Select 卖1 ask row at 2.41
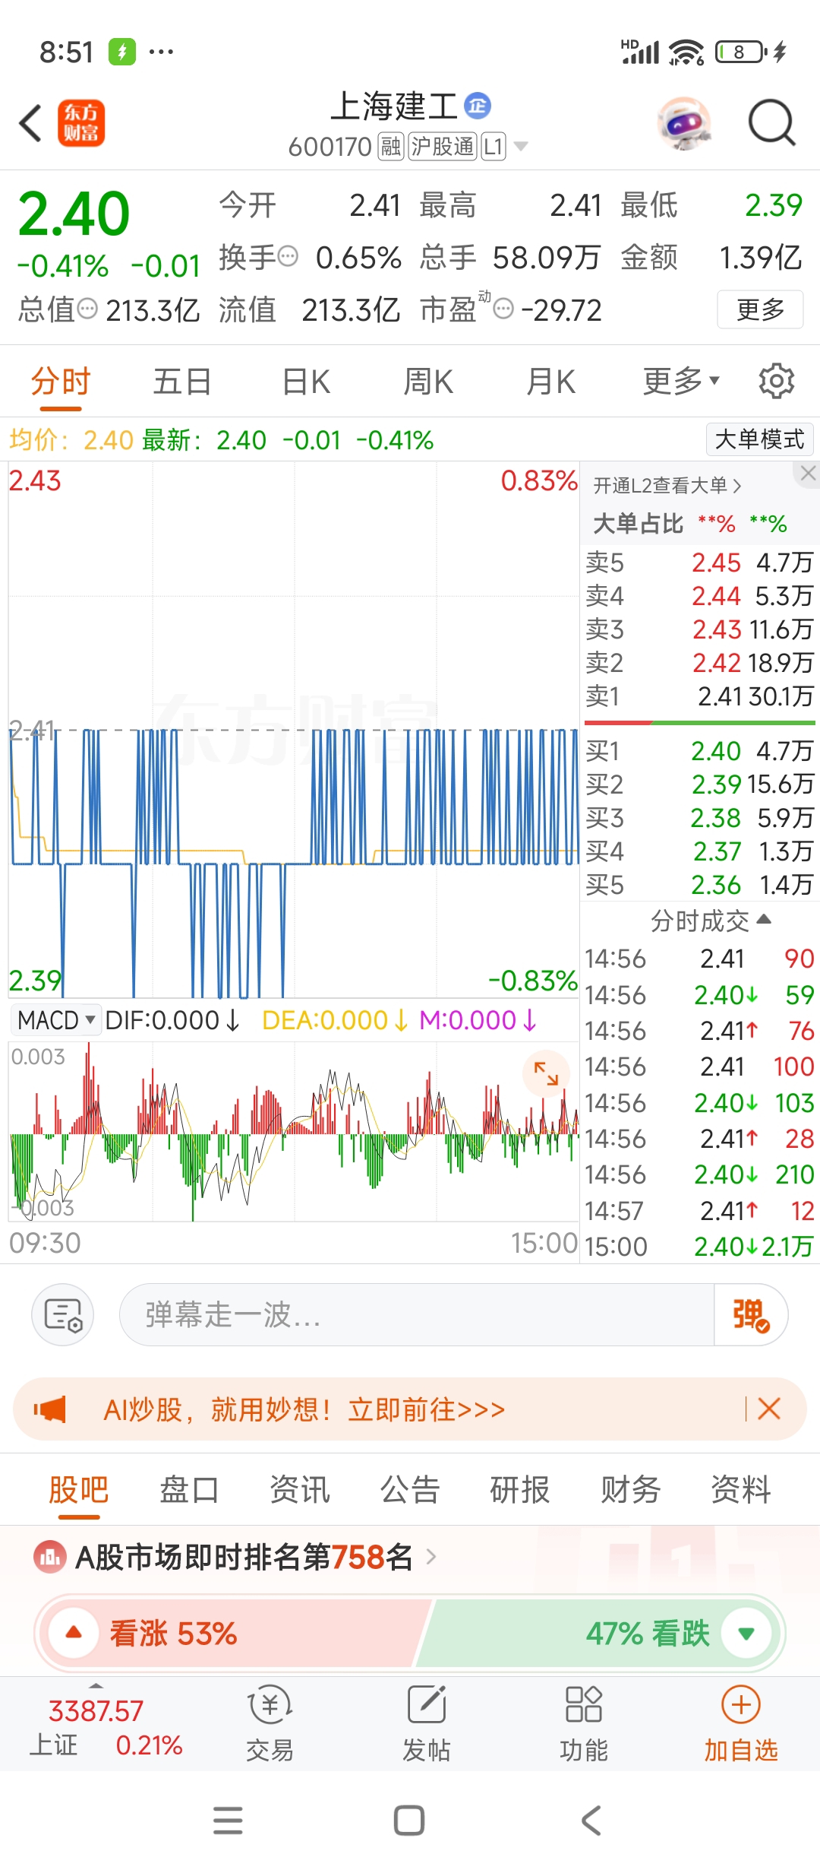 [699, 696]
